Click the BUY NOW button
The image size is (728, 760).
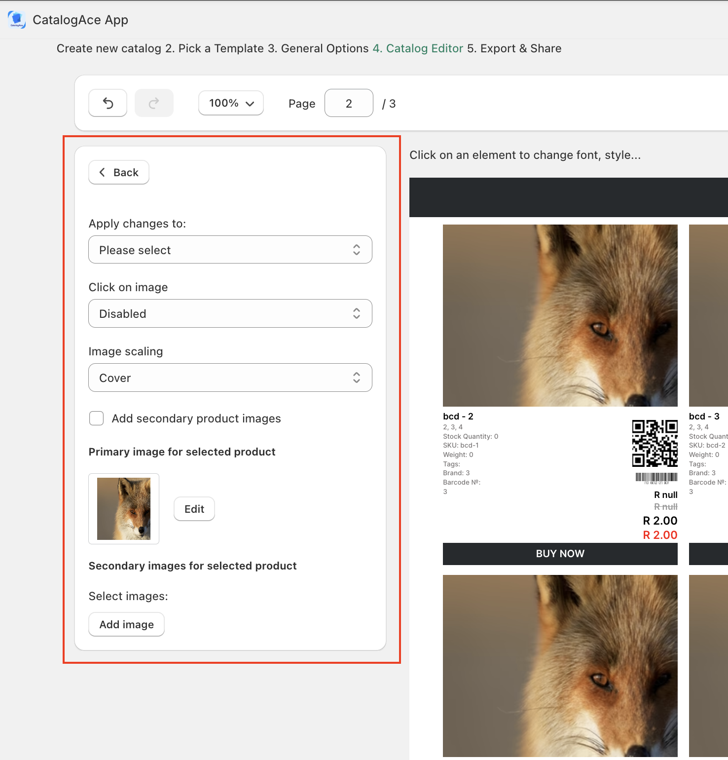(x=560, y=554)
